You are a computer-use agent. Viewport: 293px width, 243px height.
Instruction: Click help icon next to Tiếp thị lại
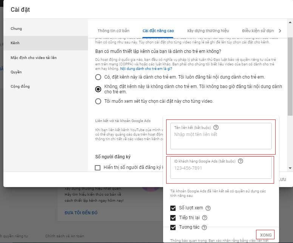[x=204, y=218]
